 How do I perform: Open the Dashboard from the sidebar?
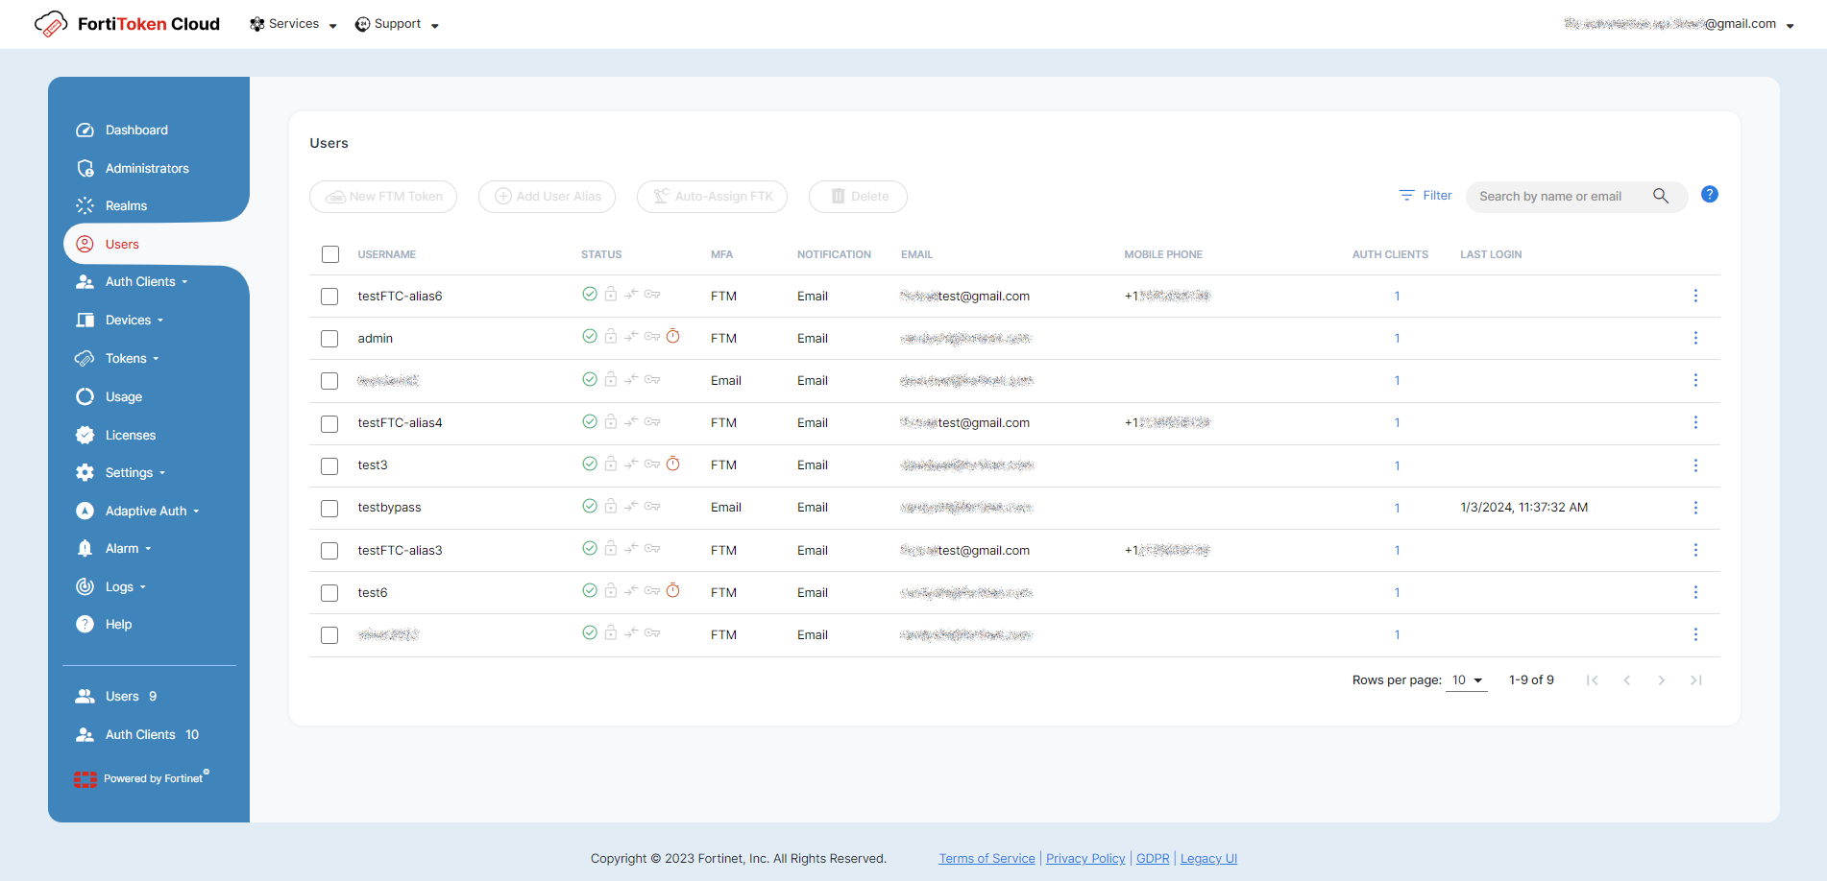tap(135, 130)
